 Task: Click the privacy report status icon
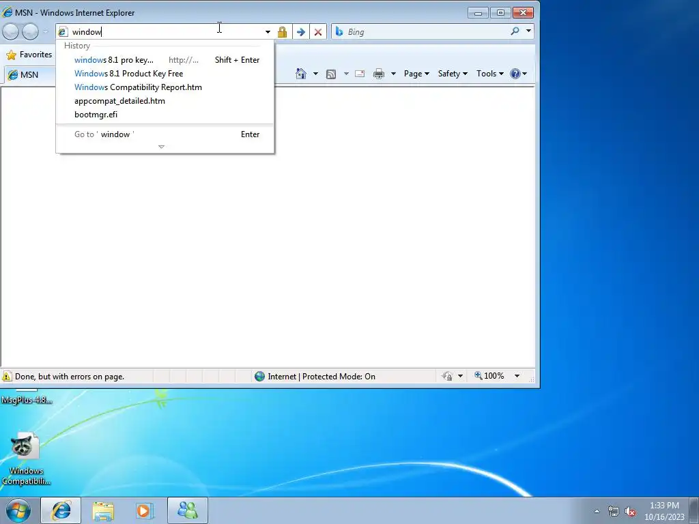[447, 377]
